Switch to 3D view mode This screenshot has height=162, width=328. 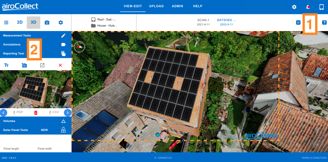[33, 22]
